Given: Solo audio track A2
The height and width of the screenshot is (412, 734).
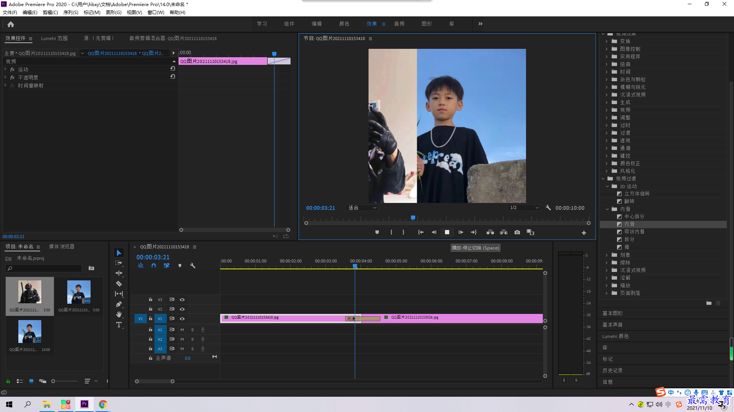Looking at the screenshot, I should click(x=192, y=339).
